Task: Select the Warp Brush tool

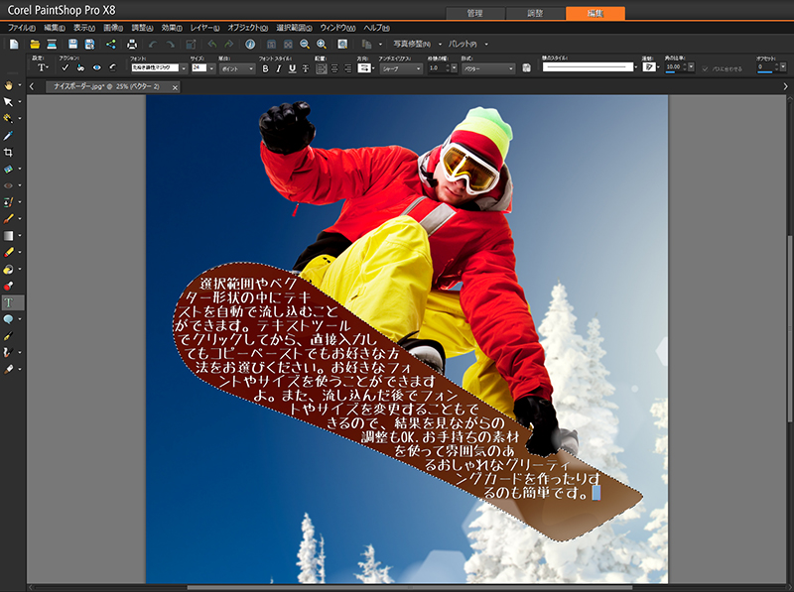Action: coord(8,353)
